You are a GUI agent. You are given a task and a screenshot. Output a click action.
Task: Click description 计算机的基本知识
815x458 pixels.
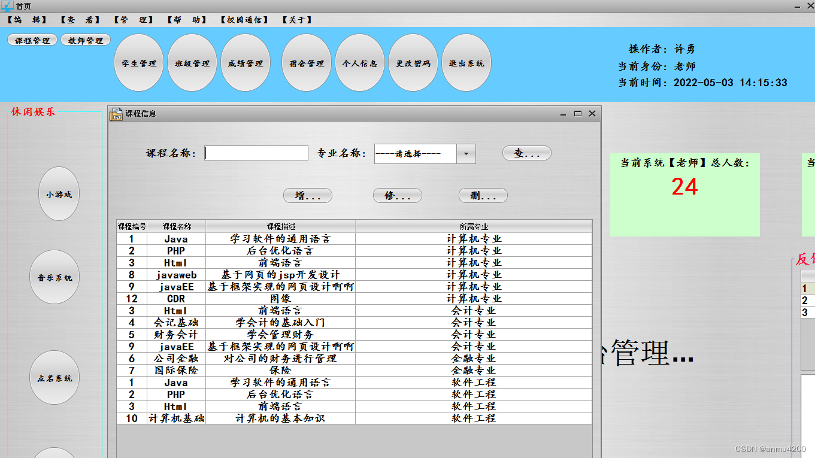(x=280, y=418)
